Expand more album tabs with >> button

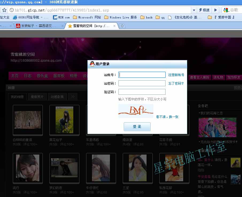coord(73,97)
